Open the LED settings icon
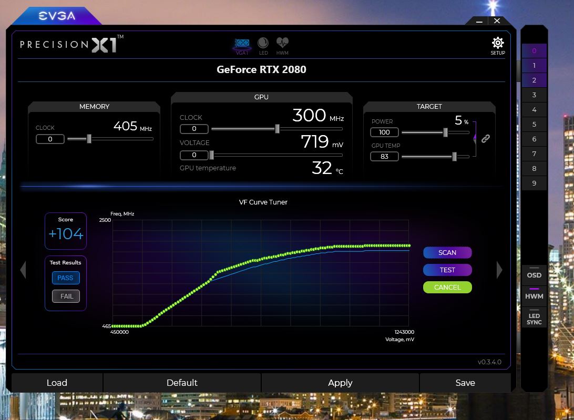 [263, 46]
